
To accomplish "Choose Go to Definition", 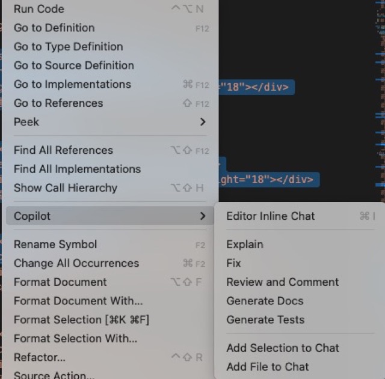I will pyautogui.click(x=109, y=28).
